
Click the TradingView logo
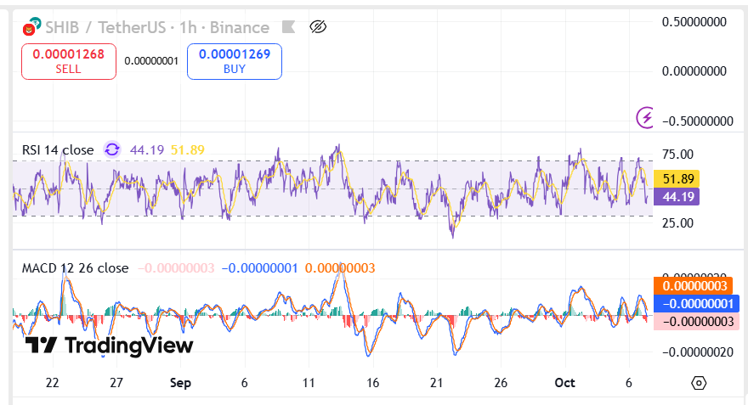[109, 345]
